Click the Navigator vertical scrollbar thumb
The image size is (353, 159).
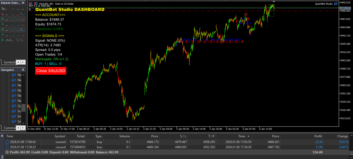coord(24,108)
